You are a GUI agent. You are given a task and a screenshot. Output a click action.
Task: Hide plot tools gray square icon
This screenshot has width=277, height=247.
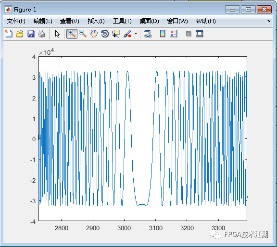pyautogui.click(x=189, y=34)
